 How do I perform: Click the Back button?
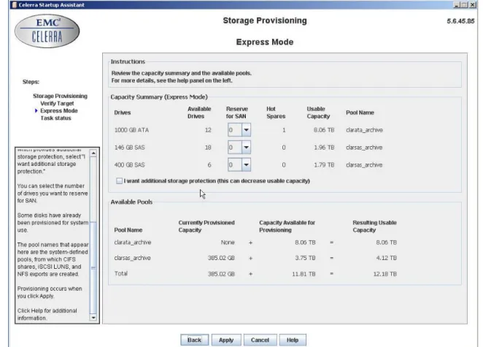pyautogui.click(x=194, y=340)
